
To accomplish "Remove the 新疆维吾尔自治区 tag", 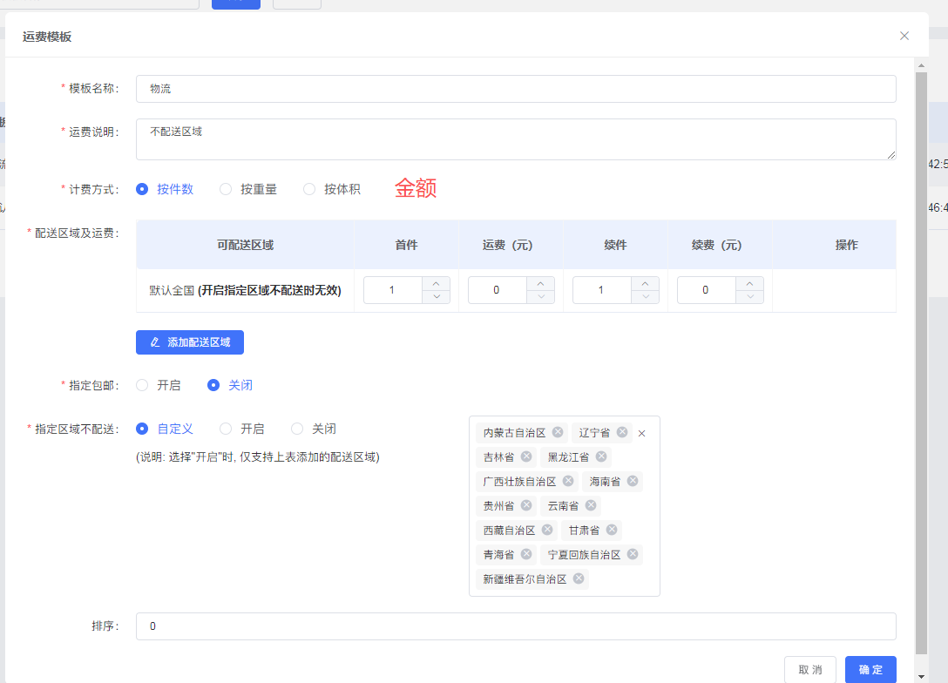I will coord(579,578).
